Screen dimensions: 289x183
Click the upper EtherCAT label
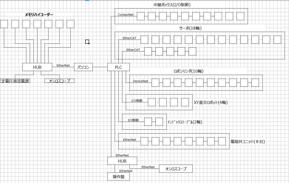click(x=129, y=38)
